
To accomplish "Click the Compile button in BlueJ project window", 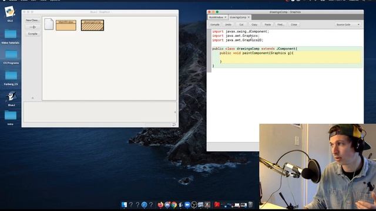I will click(x=32, y=34).
